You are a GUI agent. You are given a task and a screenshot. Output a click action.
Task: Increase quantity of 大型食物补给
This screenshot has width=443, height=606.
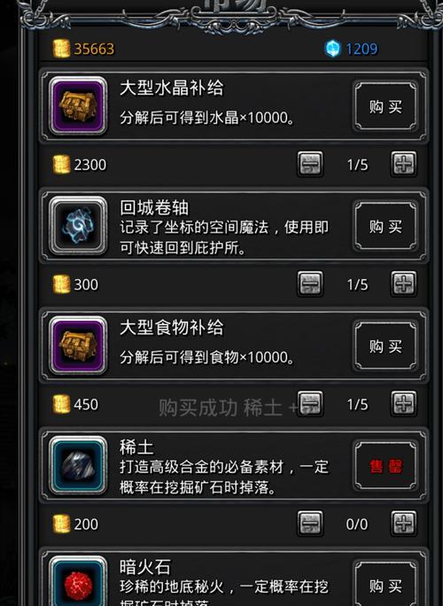pyautogui.click(x=403, y=404)
